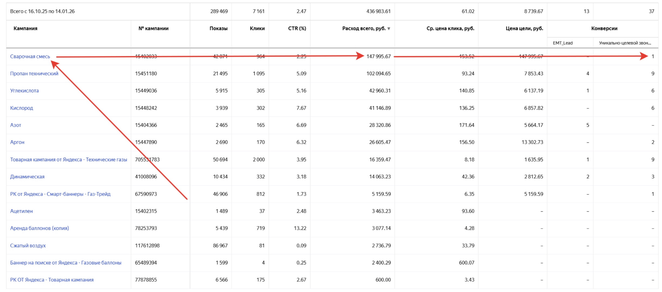Image resolution: width=662 pixels, height=292 pixels.
Task: Select campaign number 41008096
Action: (x=146, y=177)
